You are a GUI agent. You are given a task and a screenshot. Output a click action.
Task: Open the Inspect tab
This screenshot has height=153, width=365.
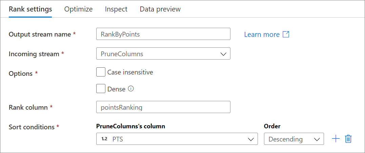[x=116, y=9]
